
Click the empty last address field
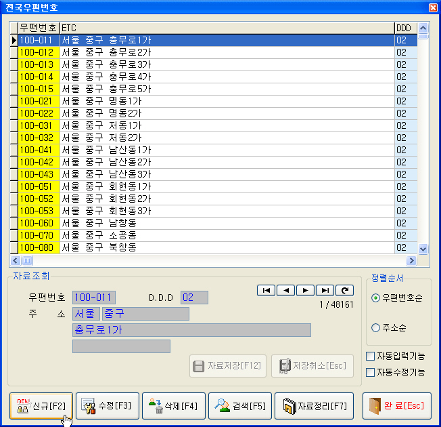pyautogui.click(x=121, y=346)
